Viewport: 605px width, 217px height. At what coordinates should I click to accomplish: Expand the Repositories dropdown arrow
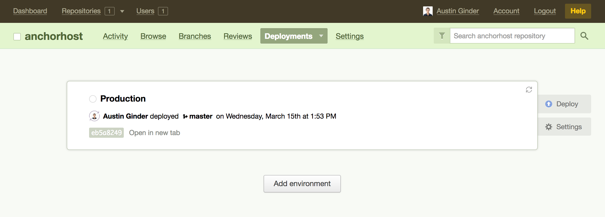pyautogui.click(x=122, y=11)
